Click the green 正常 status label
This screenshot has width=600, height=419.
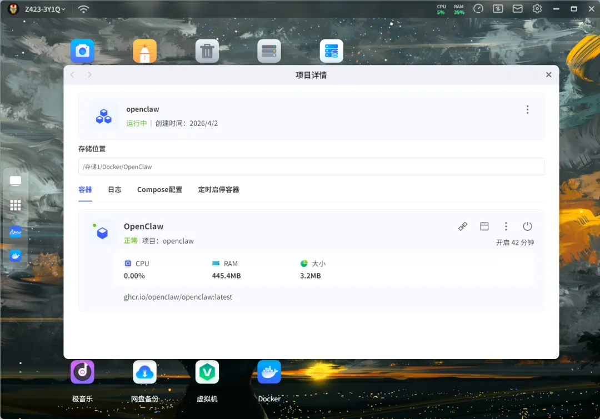pyautogui.click(x=131, y=240)
